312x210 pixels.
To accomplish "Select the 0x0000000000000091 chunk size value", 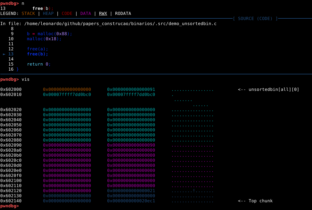I will point(131,90).
